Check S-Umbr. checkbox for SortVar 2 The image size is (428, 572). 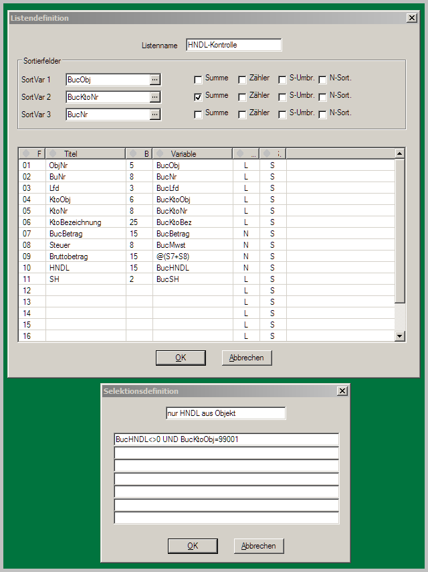282,96
